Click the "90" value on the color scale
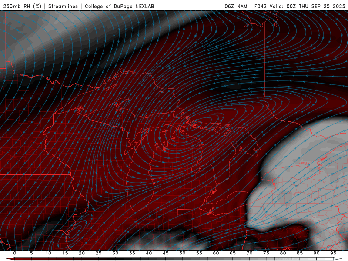This screenshot has width=348, height=261. pos(316,253)
